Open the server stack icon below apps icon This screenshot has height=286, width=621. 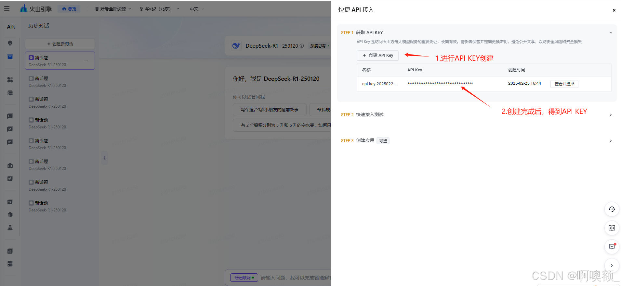10,93
